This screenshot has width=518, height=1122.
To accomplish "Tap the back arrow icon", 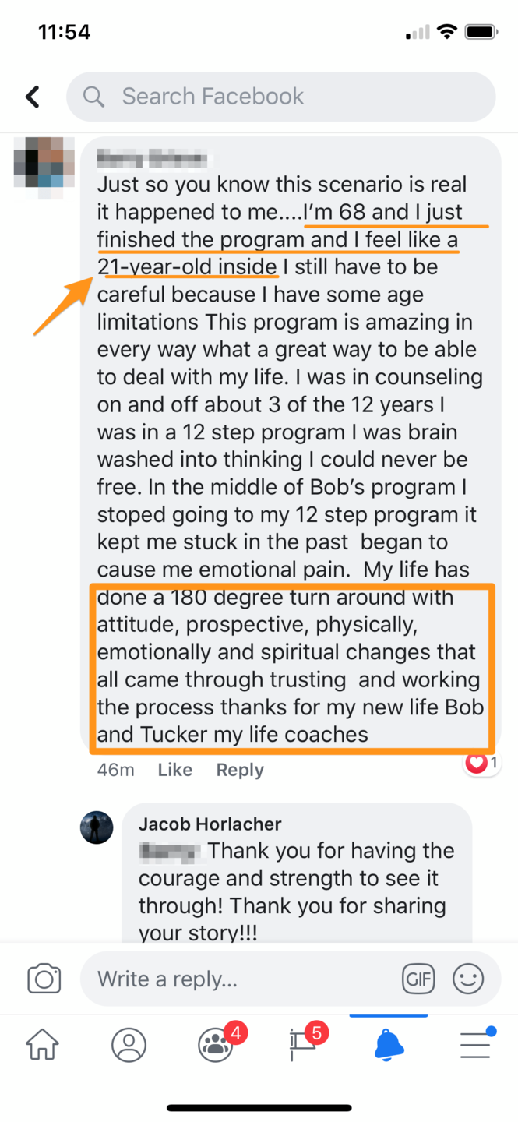I will pyautogui.click(x=33, y=97).
